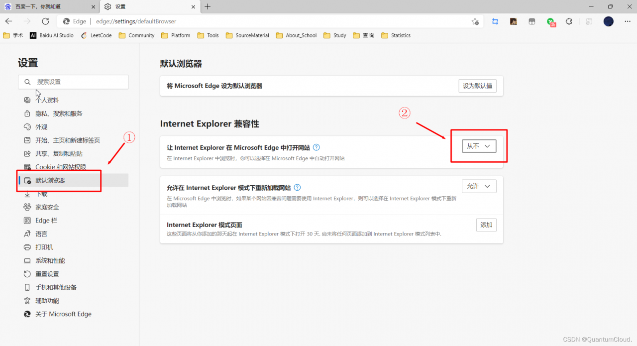Open the Community bookmarks folder
The height and width of the screenshot is (346, 637).
tap(137, 35)
